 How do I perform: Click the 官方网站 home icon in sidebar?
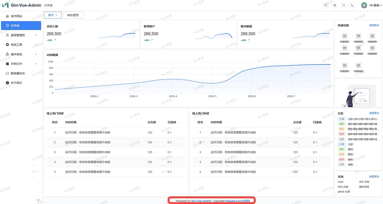coord(7,16)
